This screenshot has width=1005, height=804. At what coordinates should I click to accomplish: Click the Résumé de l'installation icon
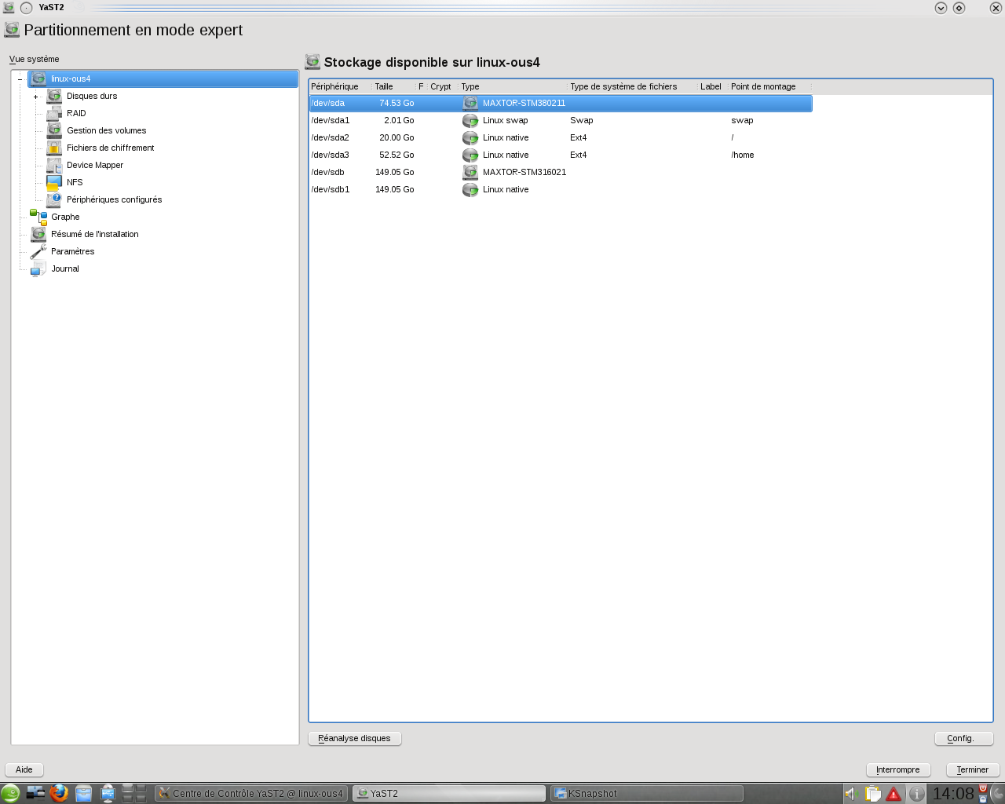click(38, 234)
